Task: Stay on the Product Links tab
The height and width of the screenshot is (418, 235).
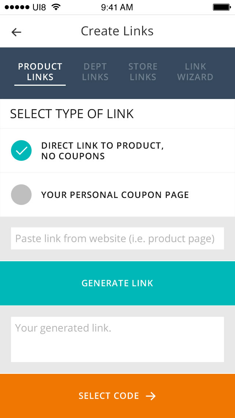Action: (x=40, y=72)
